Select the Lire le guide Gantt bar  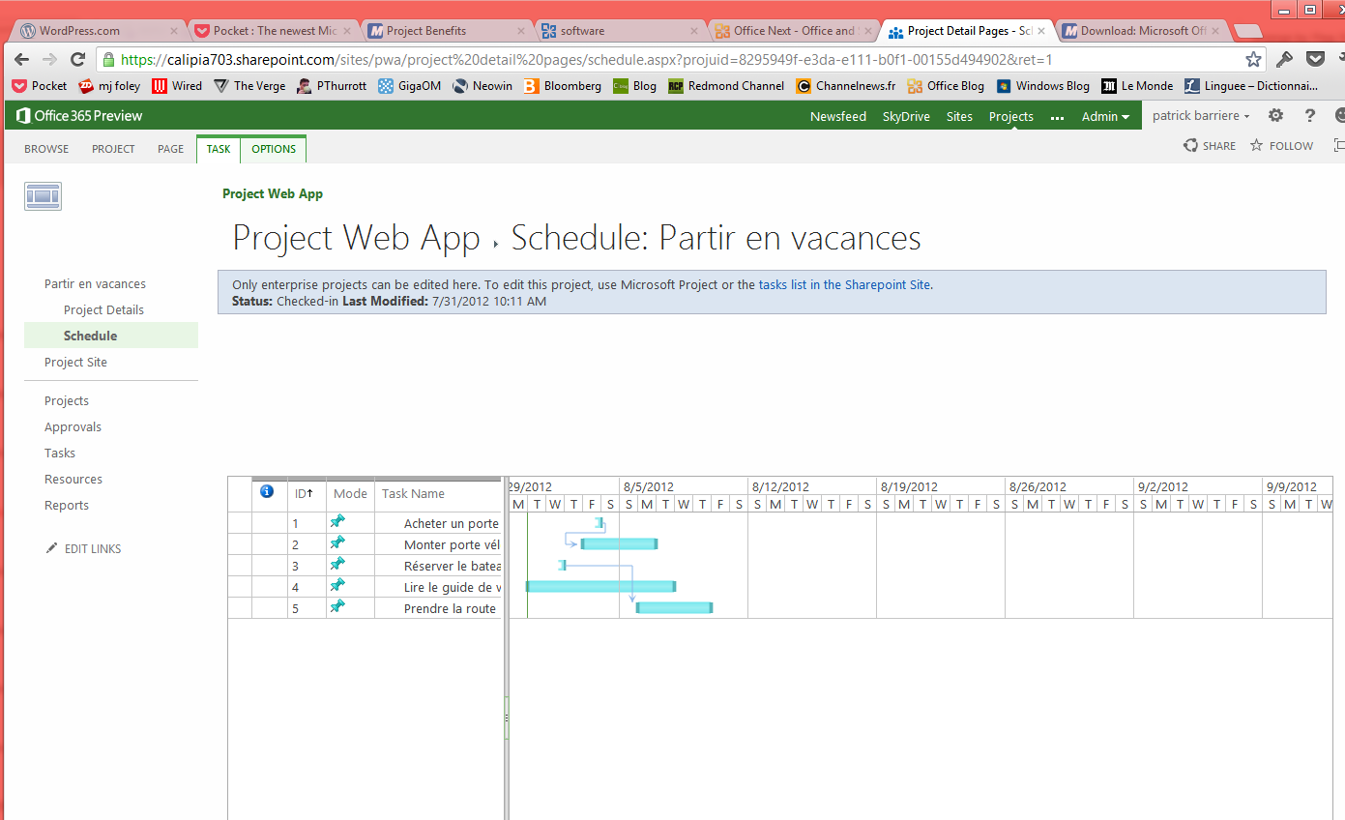click(x=600, y=586)
